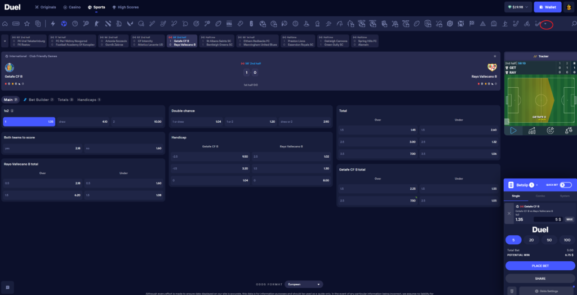Select the basketball sport icon
577x295 pixels.
(x=75, y=24)
